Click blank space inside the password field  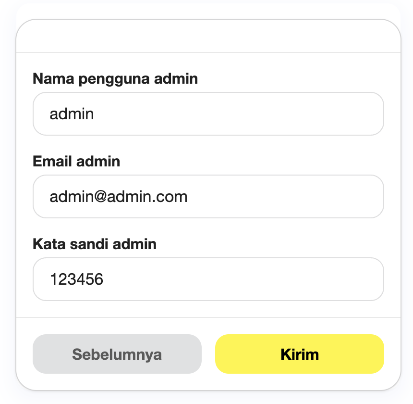tap(243, 279)
